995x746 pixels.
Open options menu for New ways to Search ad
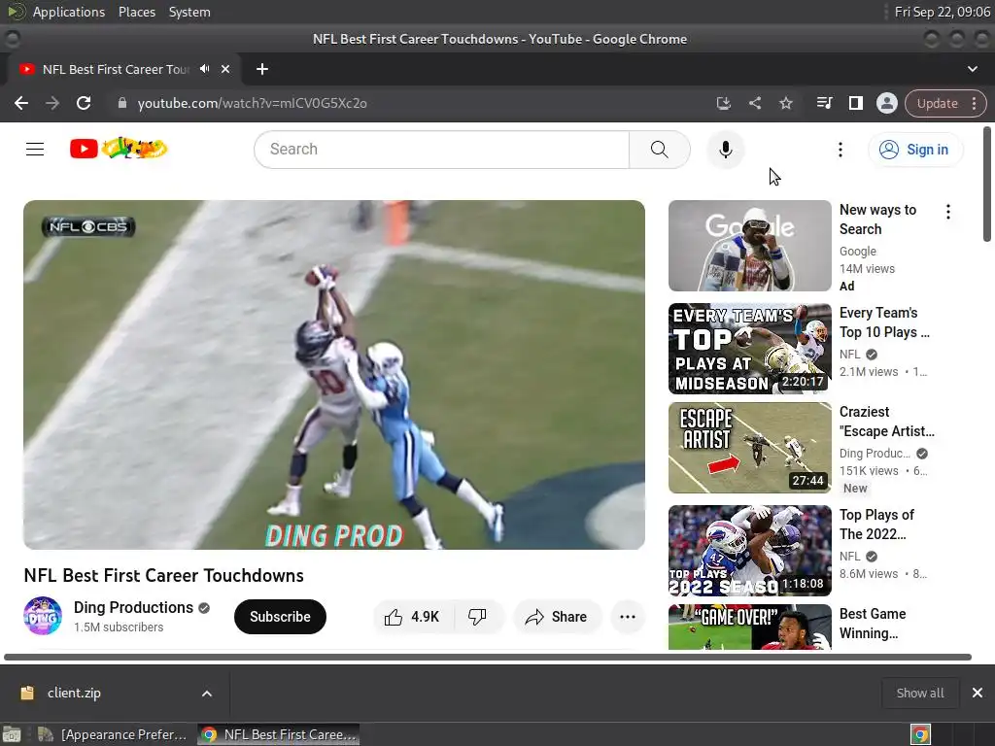coord(948,212)
